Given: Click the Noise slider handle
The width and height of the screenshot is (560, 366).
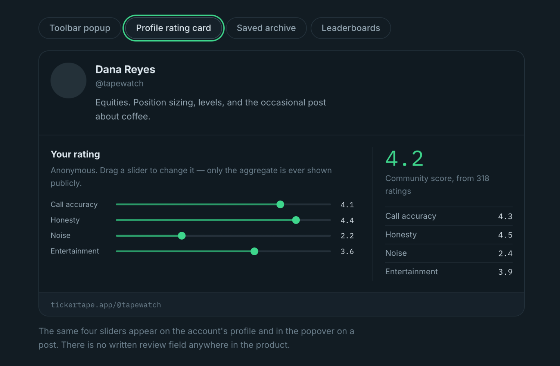Looking at the screenshot, I should [x=182, y=236].
